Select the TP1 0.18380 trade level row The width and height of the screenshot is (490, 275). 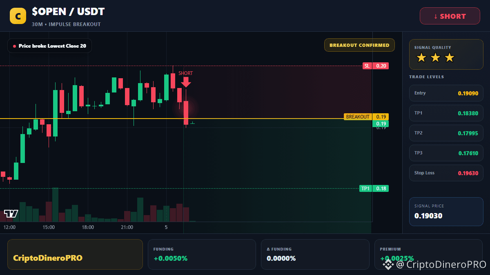tap(446, 113)
